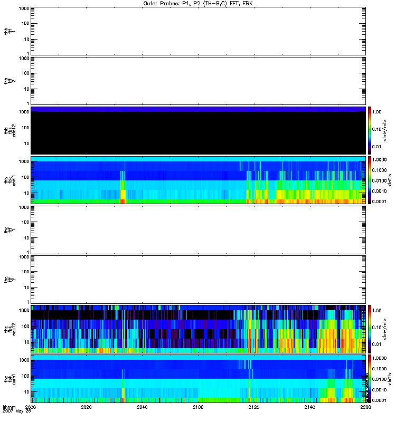Click the "thc fbk edc12" y-axis title
Image resolution: width=396 pixels, height=422 pixels.
(10, 329)
